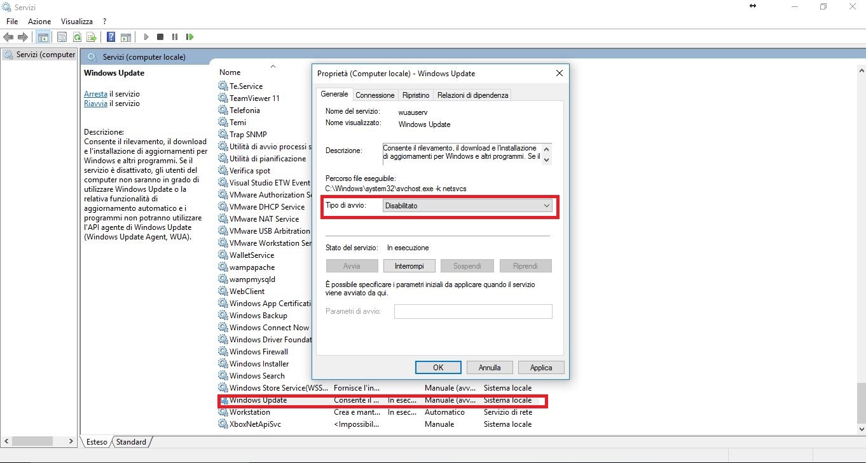Select the Generale tab
Viewport: 866px width, 463px height.
pyautogui.click(x=334, y=94)
